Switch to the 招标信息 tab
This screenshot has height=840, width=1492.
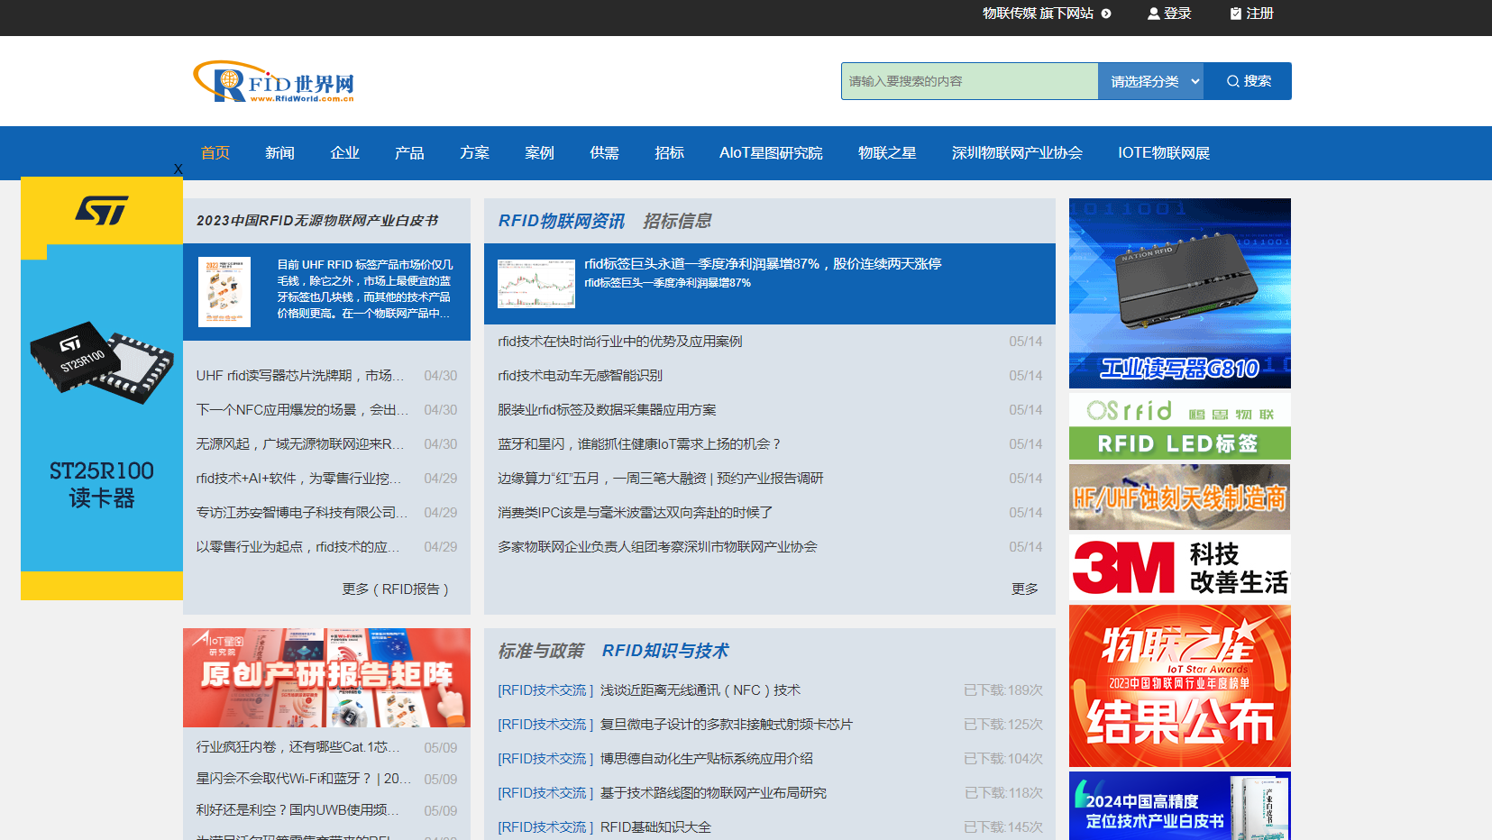point(677,221)
